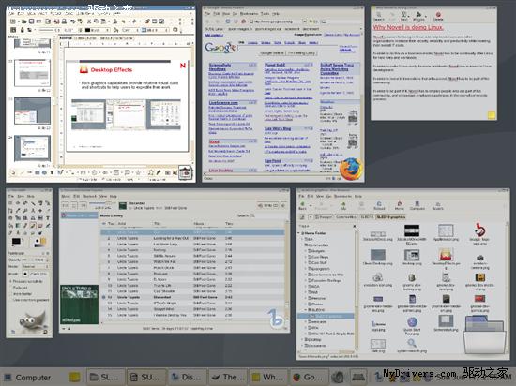Click the text T tool in Impress drawing toolbar
Viewport: 516px width, 386px height.
(x=52, y=172)
